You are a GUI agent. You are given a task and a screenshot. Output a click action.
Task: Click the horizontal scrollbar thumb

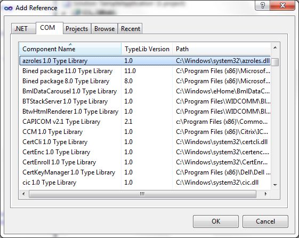[142, 194]
